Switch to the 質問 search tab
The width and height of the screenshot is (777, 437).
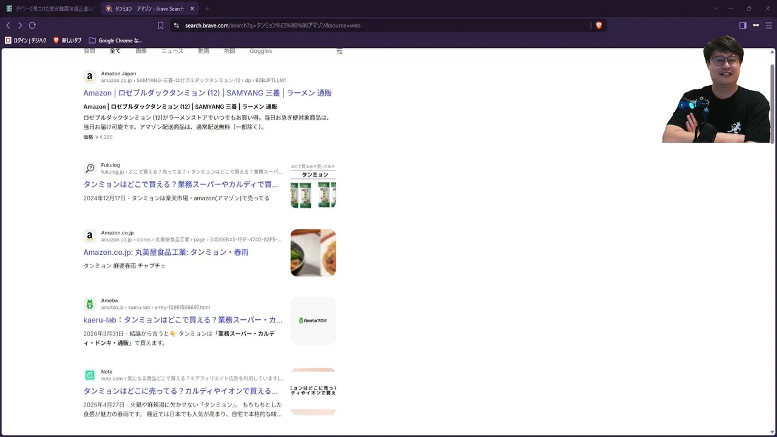coord(89,51)
